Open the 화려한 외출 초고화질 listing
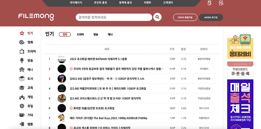 (94, 108)
